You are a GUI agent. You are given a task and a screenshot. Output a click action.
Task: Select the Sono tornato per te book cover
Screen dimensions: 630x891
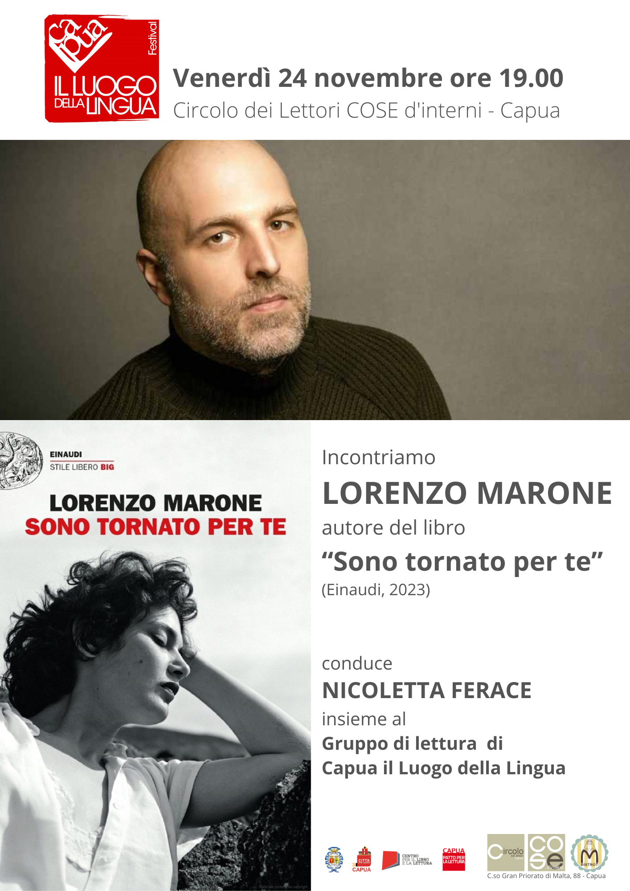click(x=155, y=655)
